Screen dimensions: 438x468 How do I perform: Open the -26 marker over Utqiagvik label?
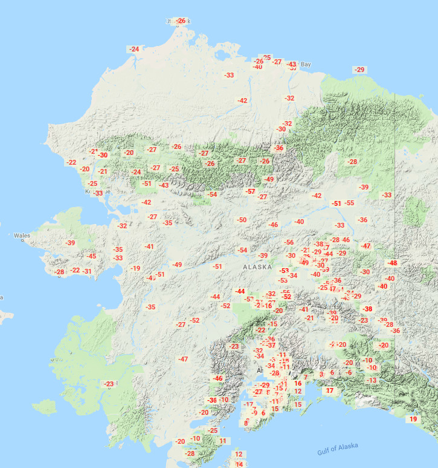tap(181, 21)
